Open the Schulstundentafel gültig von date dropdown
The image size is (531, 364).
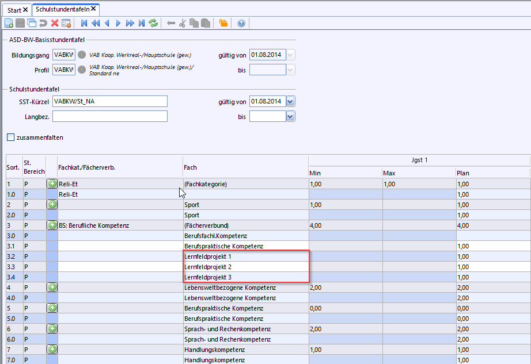pos(290,101)
